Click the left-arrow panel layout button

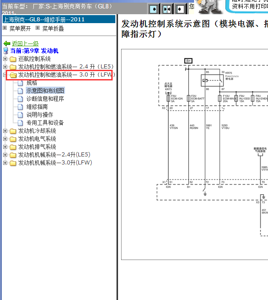pyautogui.click(x=180, y=9)
